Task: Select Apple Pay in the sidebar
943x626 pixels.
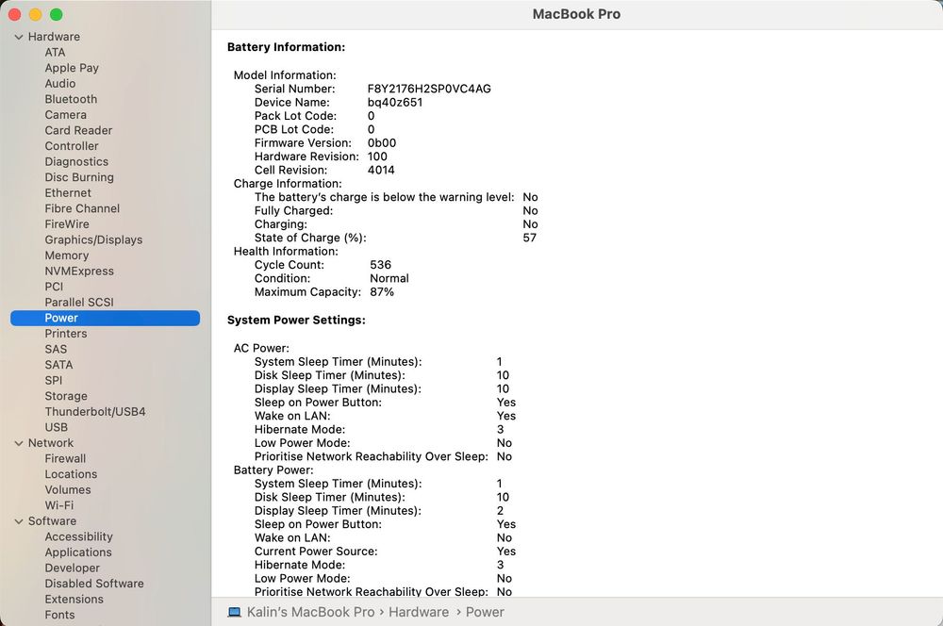Action: pos(72,68)
